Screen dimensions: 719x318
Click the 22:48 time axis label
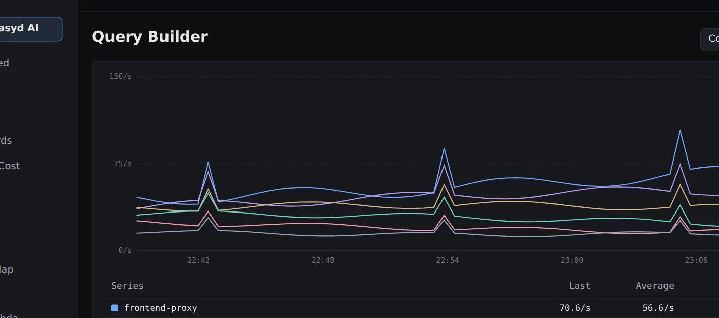323,260
